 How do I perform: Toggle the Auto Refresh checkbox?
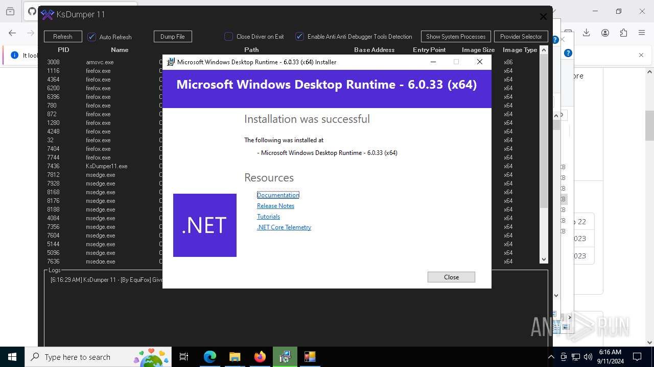[x=92, y=37]
